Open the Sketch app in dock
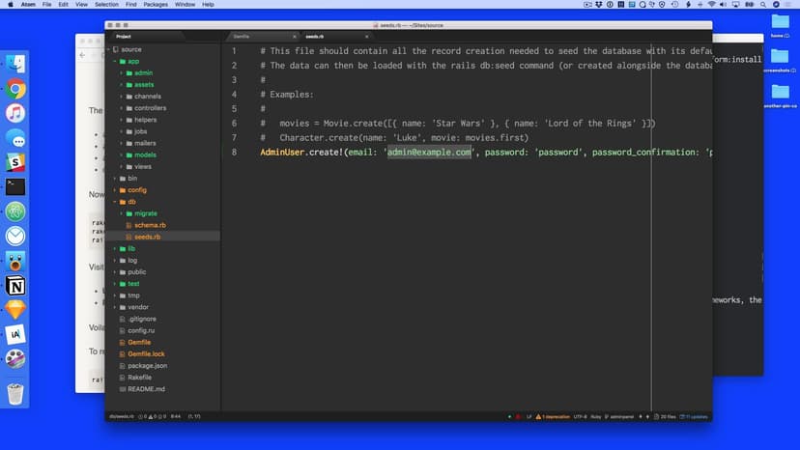The image size is (800, 450). tap(15, 310)
